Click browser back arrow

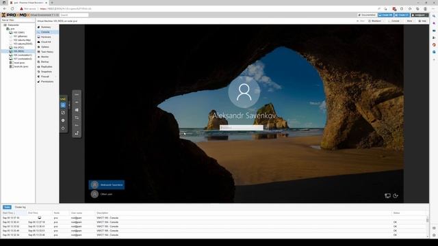pos(5,9)
